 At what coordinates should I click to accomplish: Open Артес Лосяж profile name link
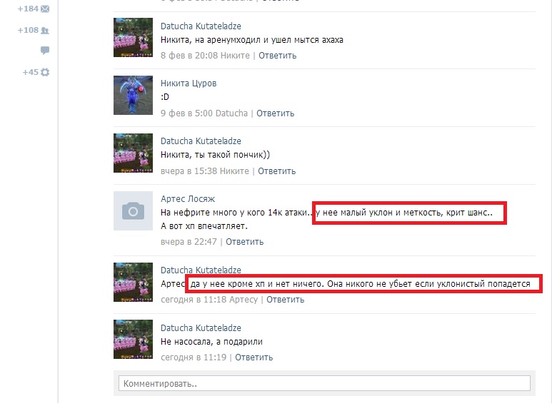(188, 199)
